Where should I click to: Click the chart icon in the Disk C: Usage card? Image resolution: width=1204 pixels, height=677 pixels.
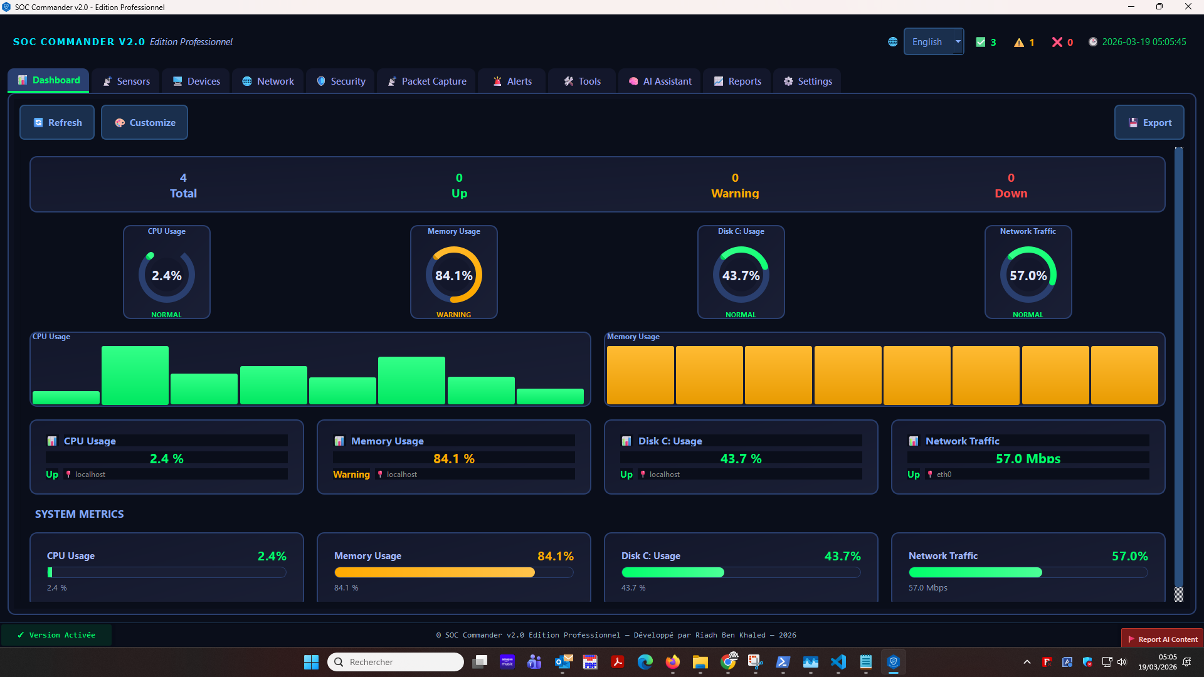[626, 441]
